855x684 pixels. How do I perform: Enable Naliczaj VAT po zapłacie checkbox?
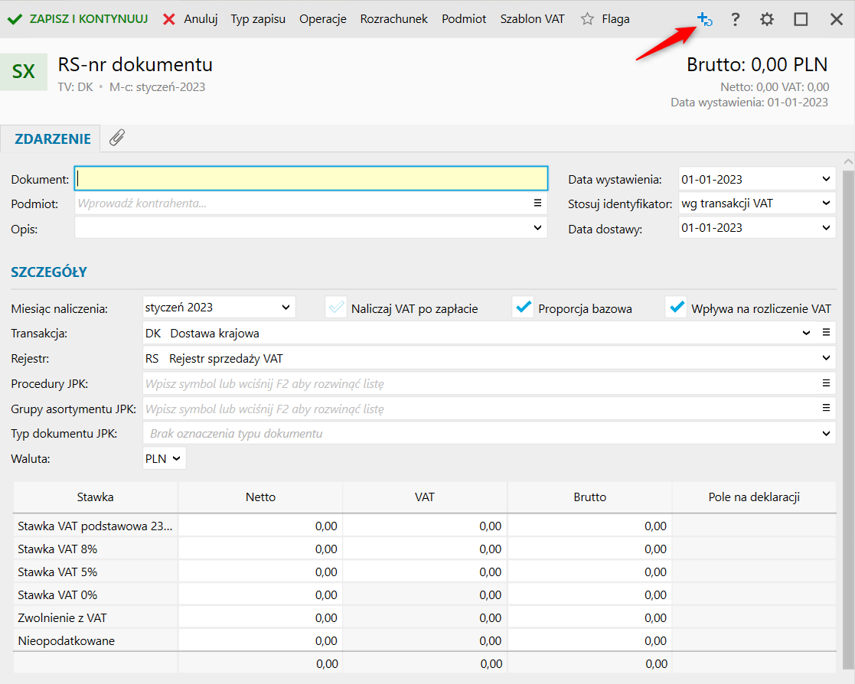(x=336, y=308)
